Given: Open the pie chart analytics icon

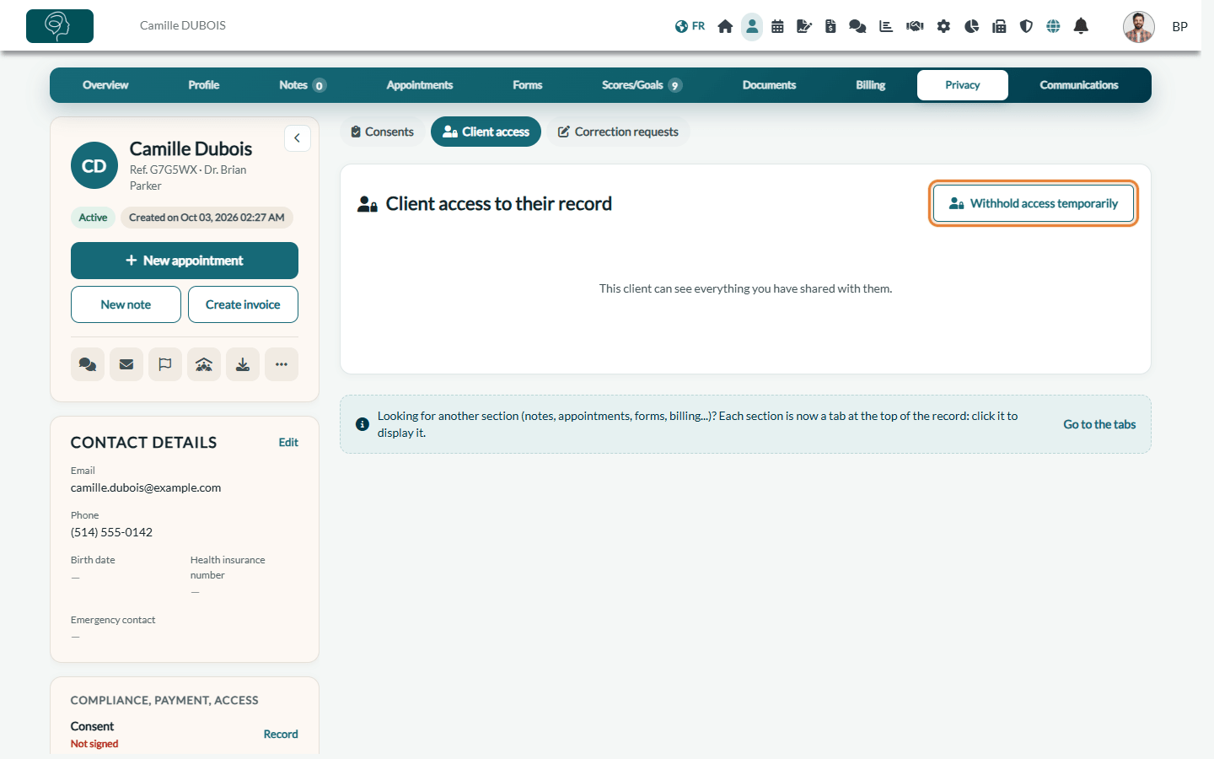Looking at the screenshot, I should pyautogui.click(x=971, y=26).
